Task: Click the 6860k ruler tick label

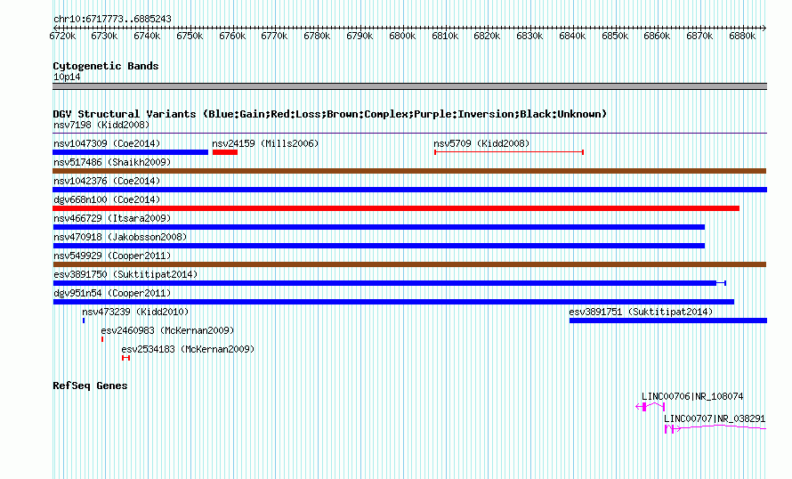Action: pos(657,37)
